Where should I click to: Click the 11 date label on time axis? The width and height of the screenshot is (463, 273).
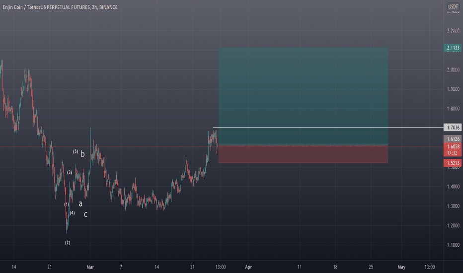click(x=300, y=267)
